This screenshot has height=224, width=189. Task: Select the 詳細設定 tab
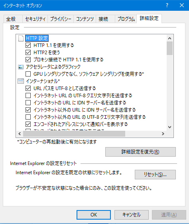149,18
